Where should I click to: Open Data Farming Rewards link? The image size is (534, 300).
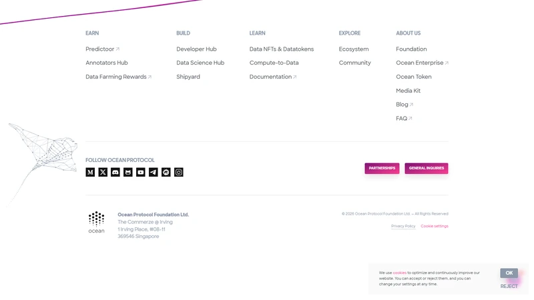(119, 77)
